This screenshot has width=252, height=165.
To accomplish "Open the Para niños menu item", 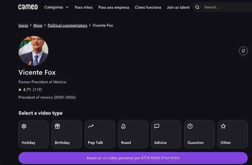I will 84,7.
